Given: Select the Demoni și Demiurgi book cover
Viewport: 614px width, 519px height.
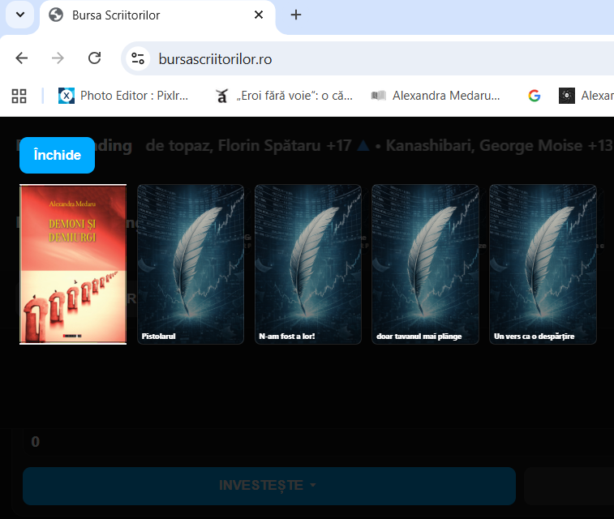Looking at the screenshot, I should pyautogui.click(x=73, y=264).
